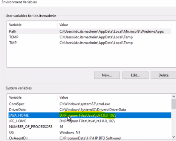This screenshot has height=141, width=176.
Task: Click the DriverData path value
Action: pos(93,109)
